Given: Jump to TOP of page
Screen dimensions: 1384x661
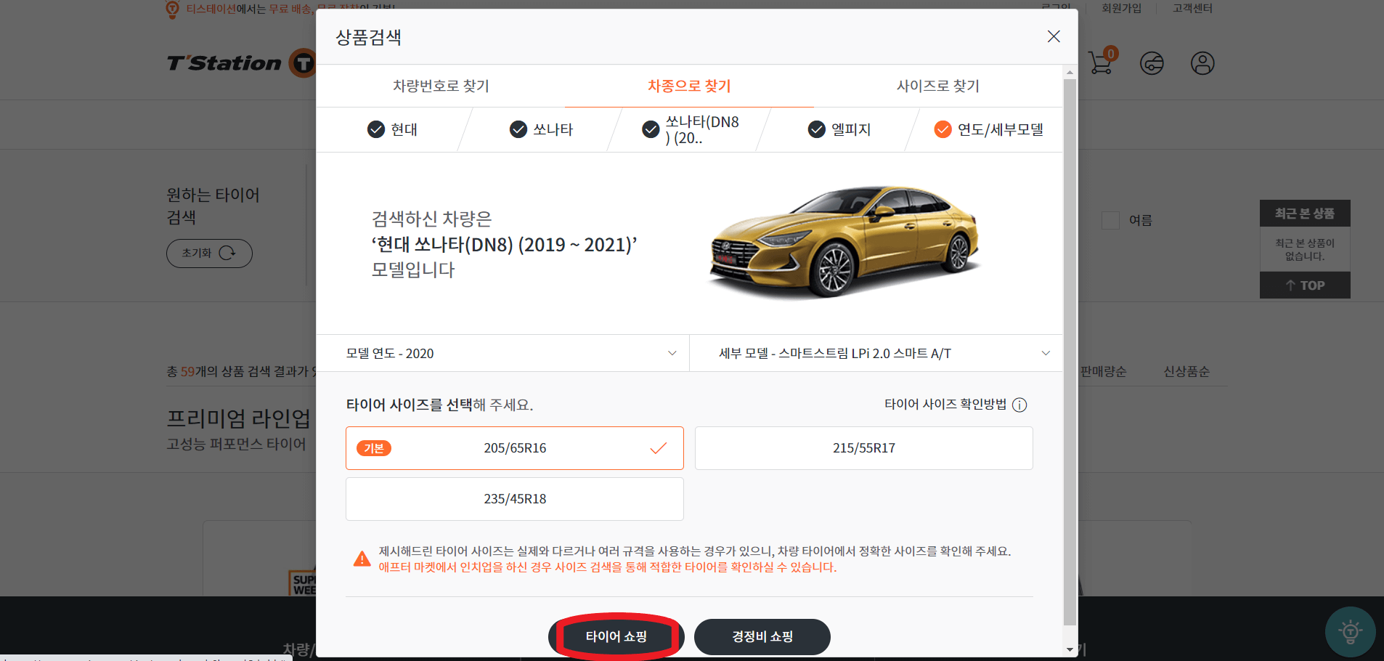Looking at the screenshot, I should pyautogui.click(x=1305, y=285).
